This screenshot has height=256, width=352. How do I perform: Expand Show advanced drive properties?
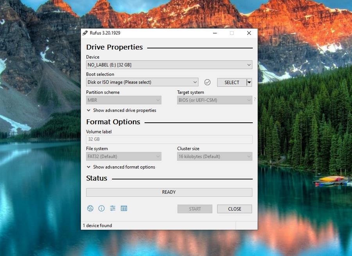click(x=121, y=110)
